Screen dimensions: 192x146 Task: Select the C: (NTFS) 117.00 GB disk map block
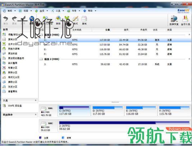click(74, 111)
